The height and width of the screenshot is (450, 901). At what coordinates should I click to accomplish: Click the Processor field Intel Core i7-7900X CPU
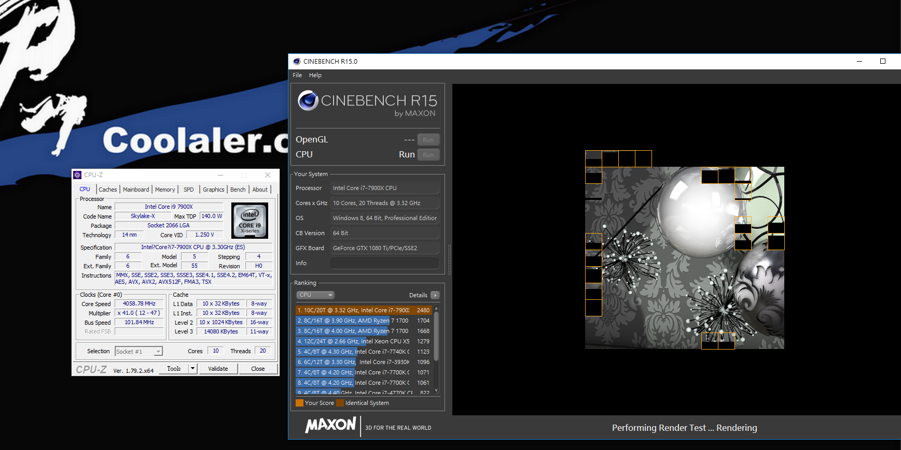[x=385, y=188]
